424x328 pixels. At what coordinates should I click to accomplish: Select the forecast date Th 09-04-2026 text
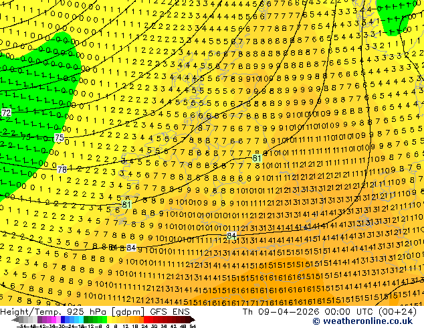281,312
